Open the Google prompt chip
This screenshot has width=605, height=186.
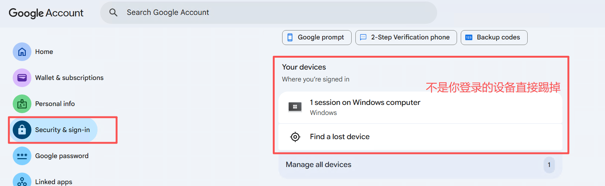(317, 38)
